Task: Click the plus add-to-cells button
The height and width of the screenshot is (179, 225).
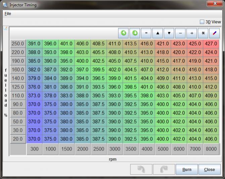Action: click(x=192, y=33)
